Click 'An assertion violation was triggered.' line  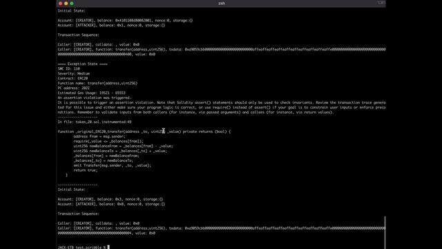[x=95, y=98]
